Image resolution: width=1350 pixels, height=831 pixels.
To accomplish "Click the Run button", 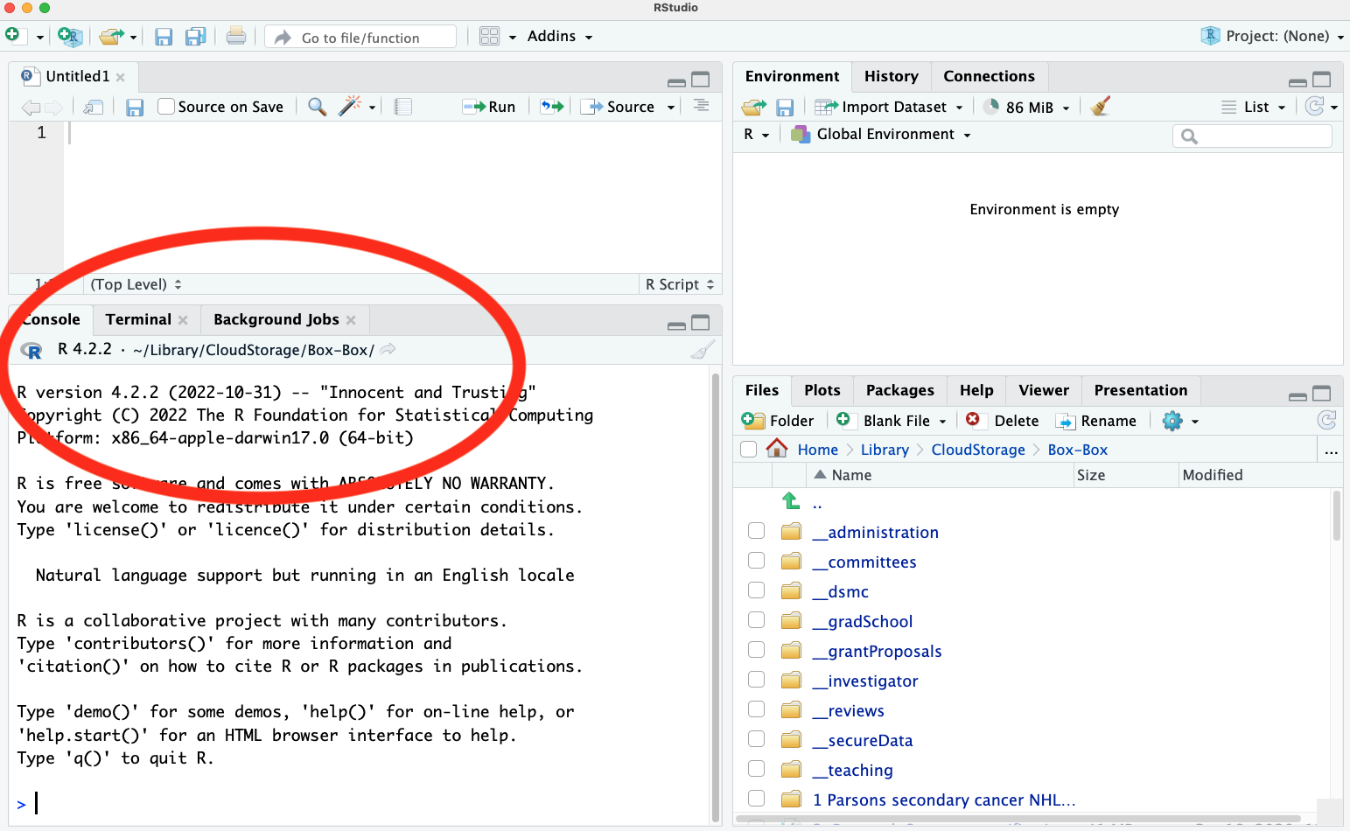I will coord(489,107).
